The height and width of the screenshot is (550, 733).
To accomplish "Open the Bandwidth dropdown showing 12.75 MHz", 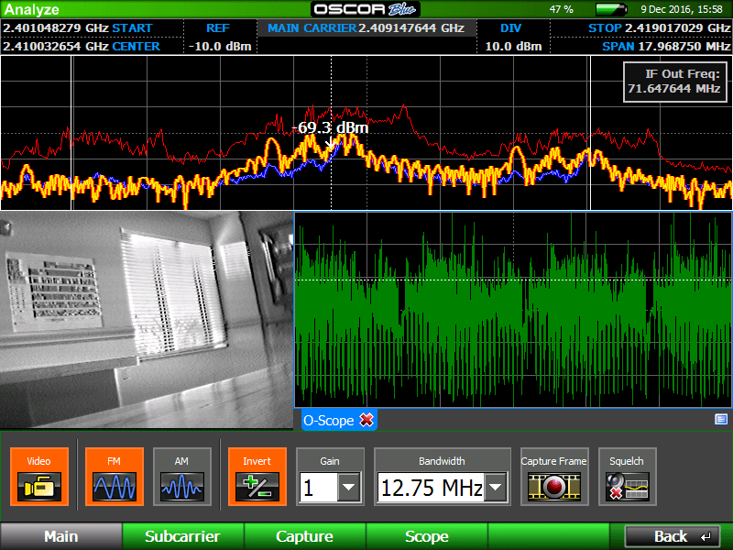I will [x=493, y=488].
